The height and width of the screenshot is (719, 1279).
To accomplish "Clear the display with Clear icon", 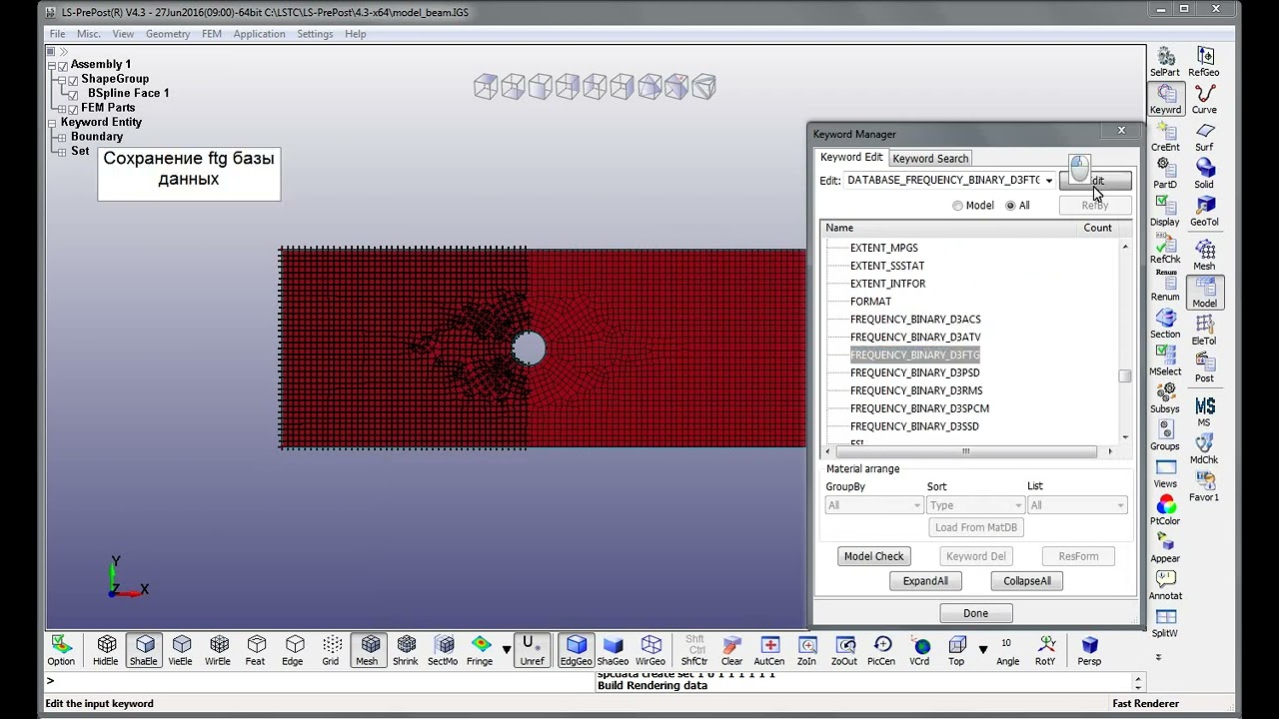I will click(x=731, y=650).
